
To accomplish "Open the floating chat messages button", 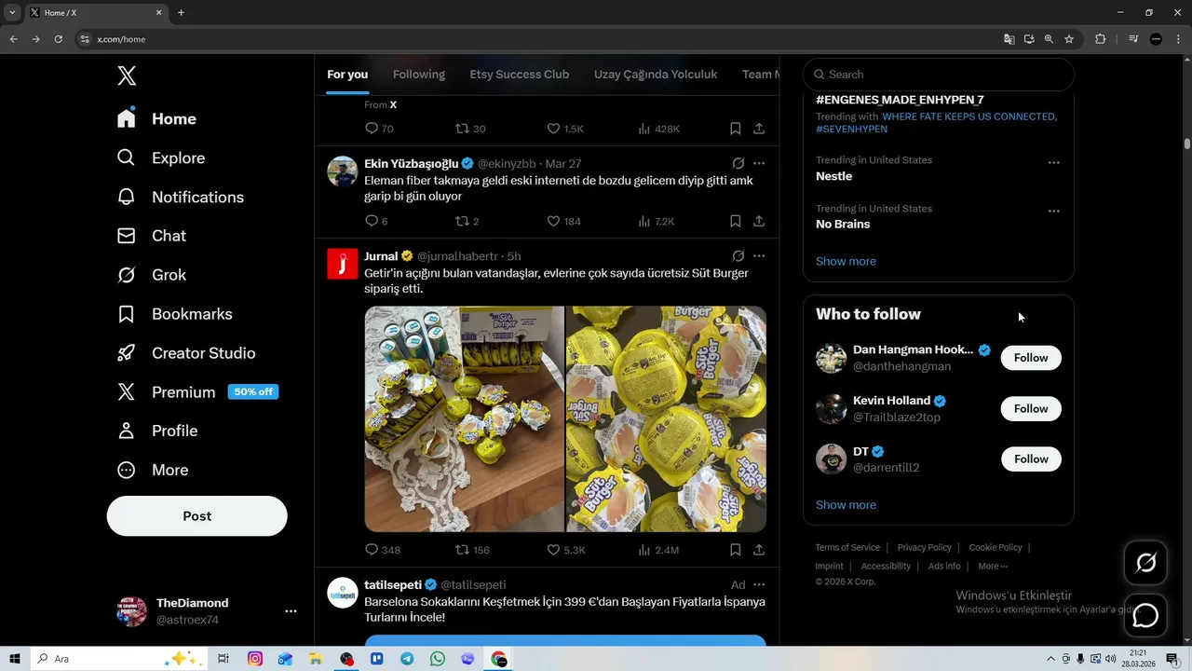I will [x=1145, y=616].
